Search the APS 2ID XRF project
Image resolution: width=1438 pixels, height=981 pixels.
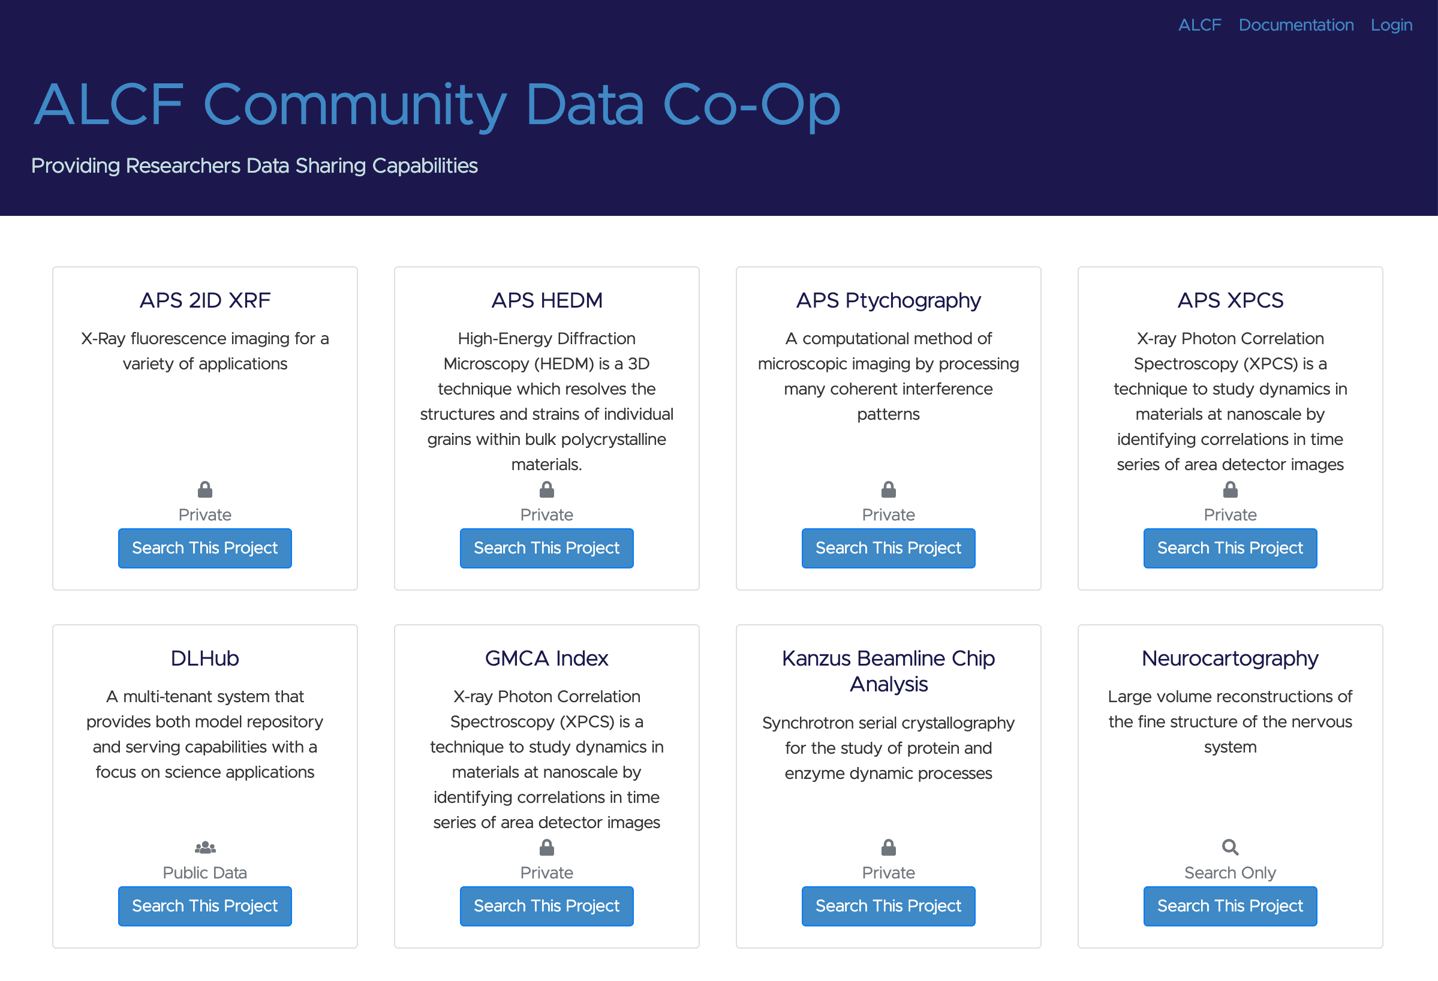click(x=205, y=548)
